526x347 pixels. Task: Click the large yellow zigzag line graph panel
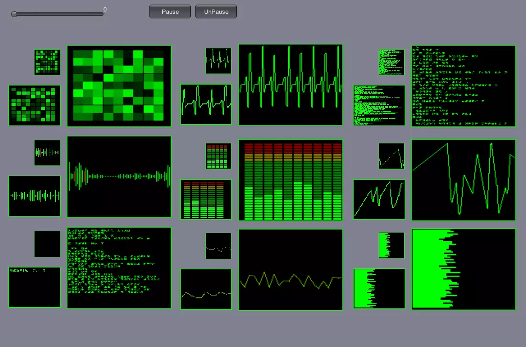point(291,270)
